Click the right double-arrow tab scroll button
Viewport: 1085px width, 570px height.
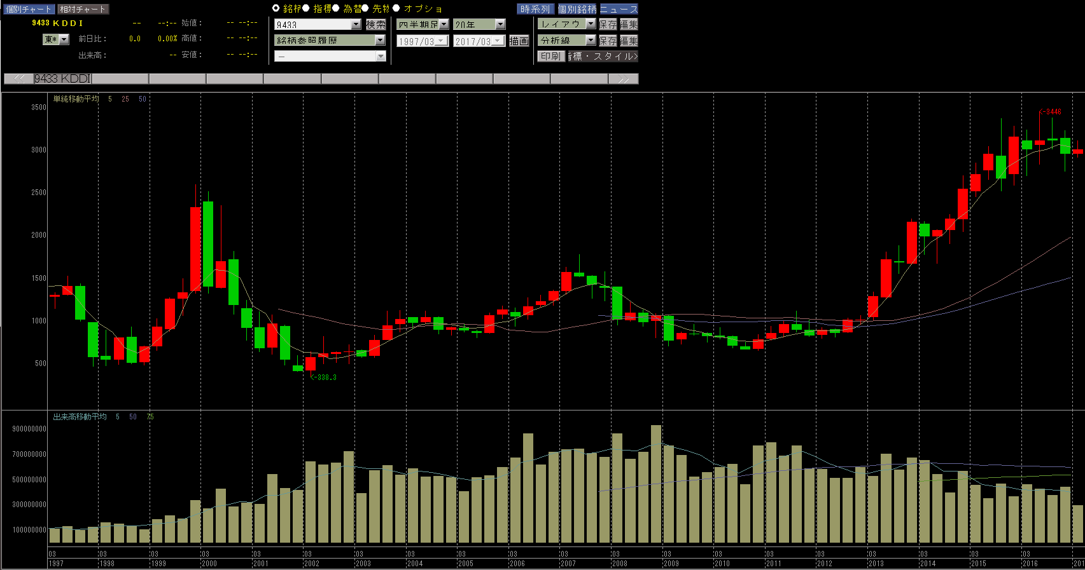point(623,79)
